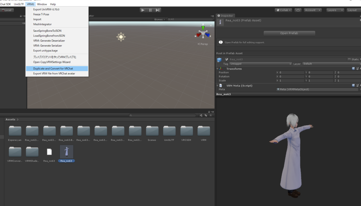Click the prefab asset icon beside the Inspector title
Viewport: 361px width, 206px height.
[220, 22]
